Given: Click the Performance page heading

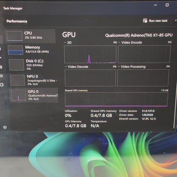Looking at the screenshot, I should point(17,21).
